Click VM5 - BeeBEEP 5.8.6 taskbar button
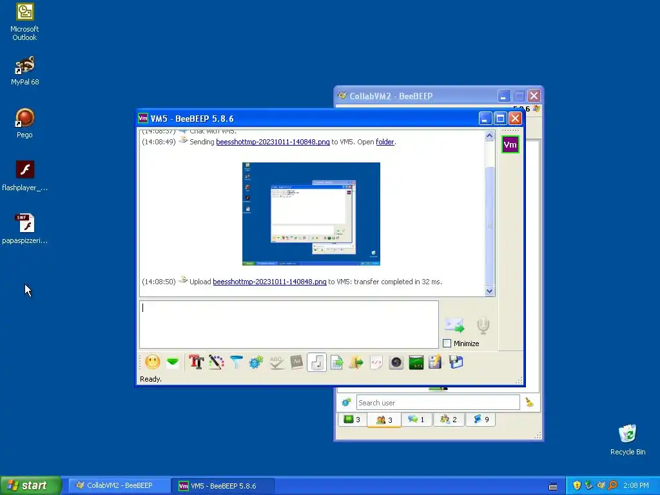Image resolution: width=660 pixels, height=495 pixels. pos(223,485)
